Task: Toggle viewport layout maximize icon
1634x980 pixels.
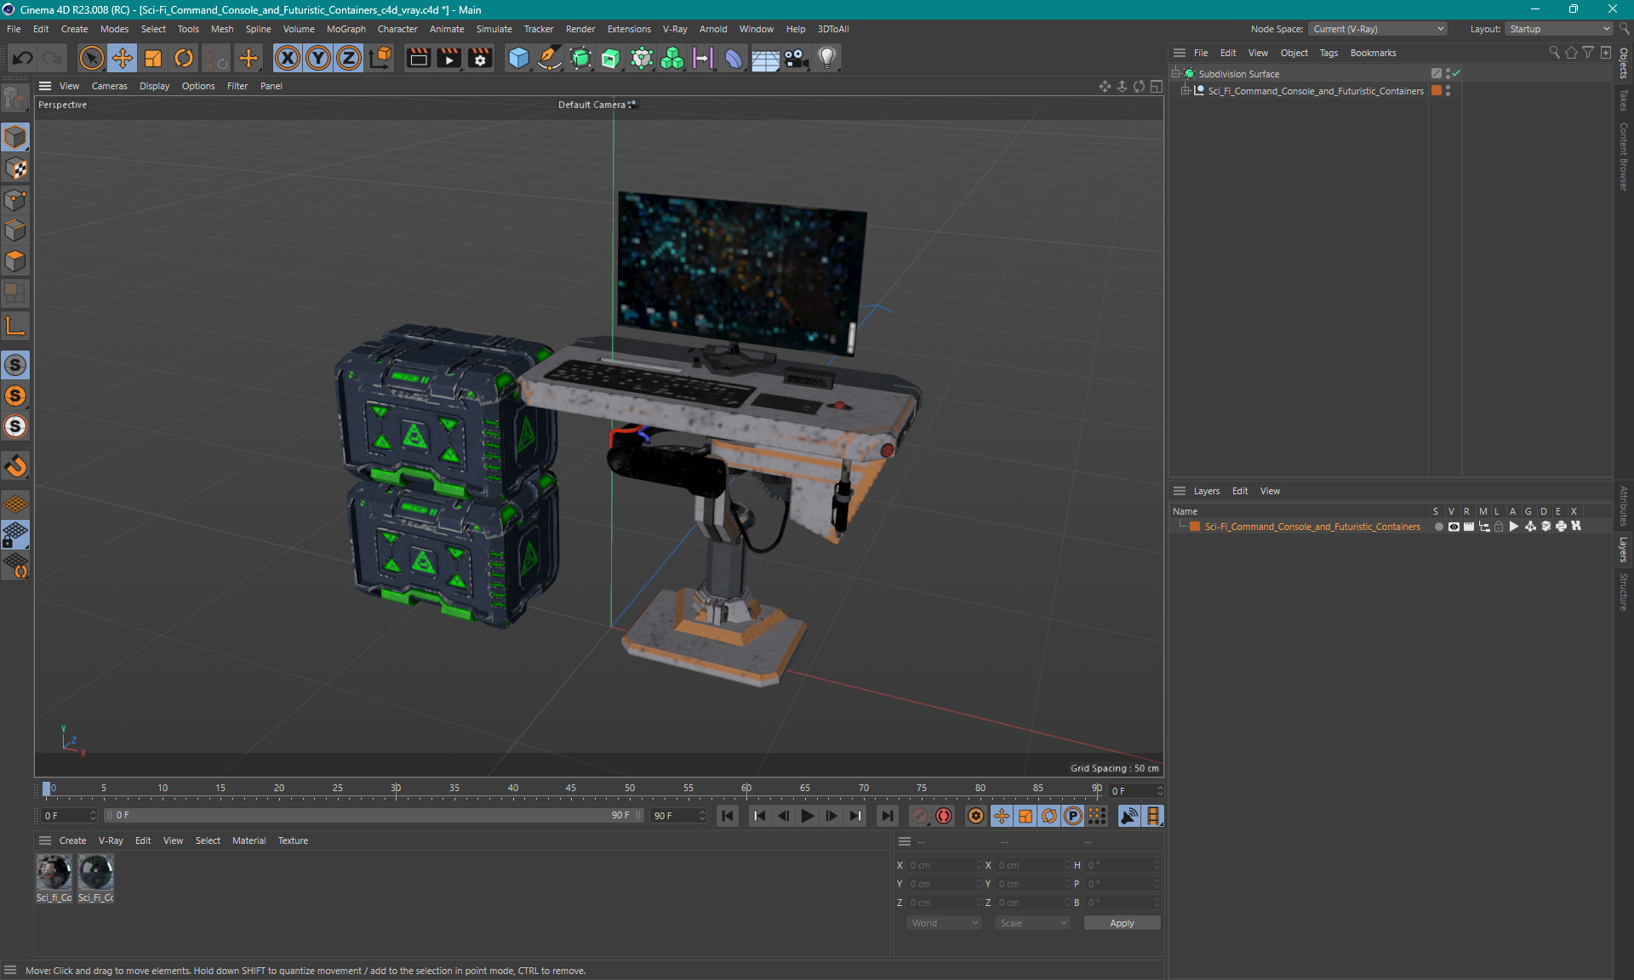Action: (x=1157, y=86)
